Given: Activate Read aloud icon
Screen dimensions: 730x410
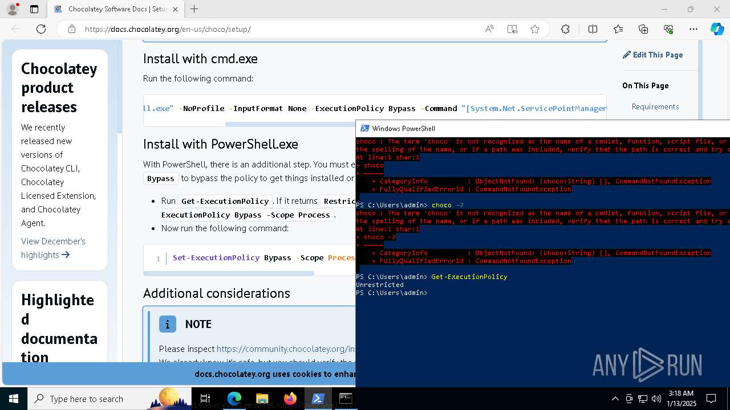Looking at the screenshot, I should [489, 29].
